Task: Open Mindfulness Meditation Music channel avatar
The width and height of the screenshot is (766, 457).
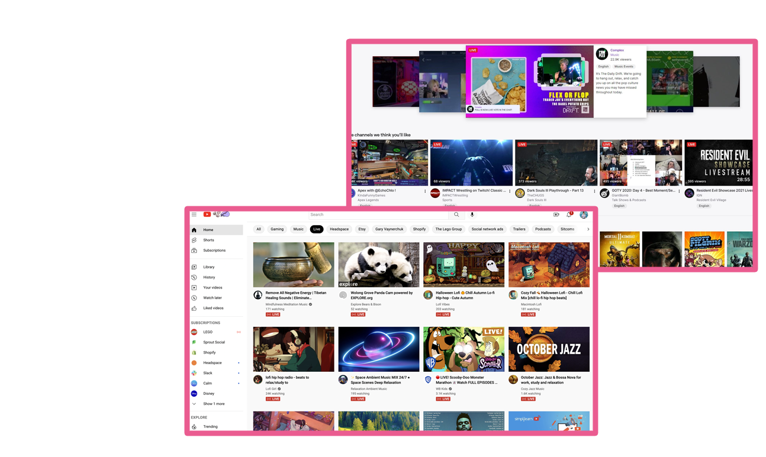Action: [x=258, y=295]
